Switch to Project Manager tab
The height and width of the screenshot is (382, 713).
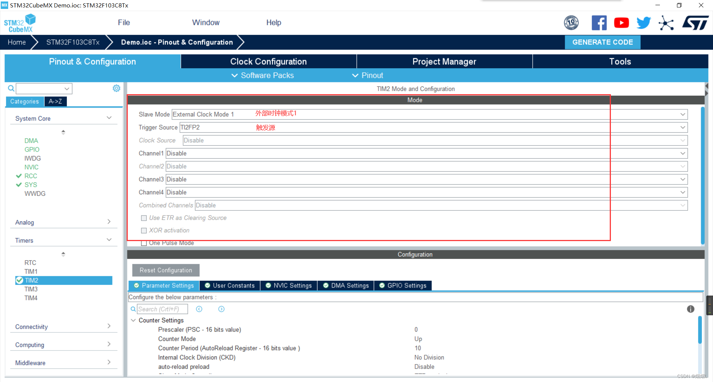[x=444, y=62]
